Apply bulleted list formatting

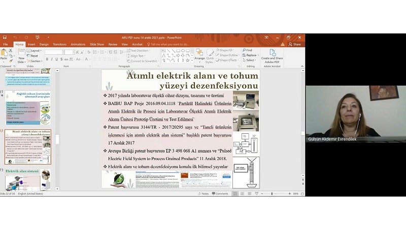95,52
